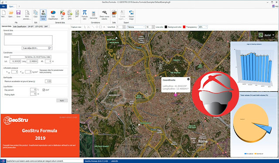Screen dimensions: 279x163
Task: Click the Create report ribbon button
Action: [122, 15]
